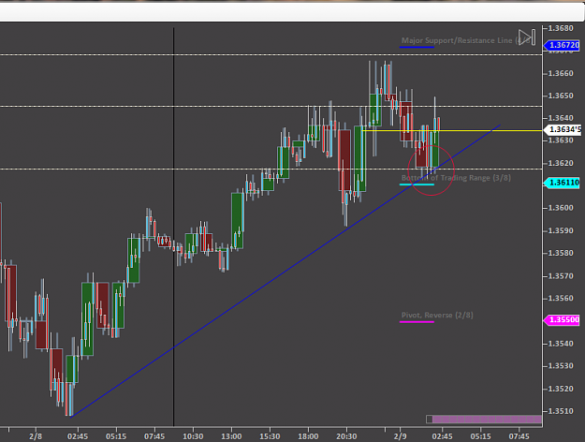Click the 1.3680 price axis label
The image size is (585, 442).
pos(563,28)
